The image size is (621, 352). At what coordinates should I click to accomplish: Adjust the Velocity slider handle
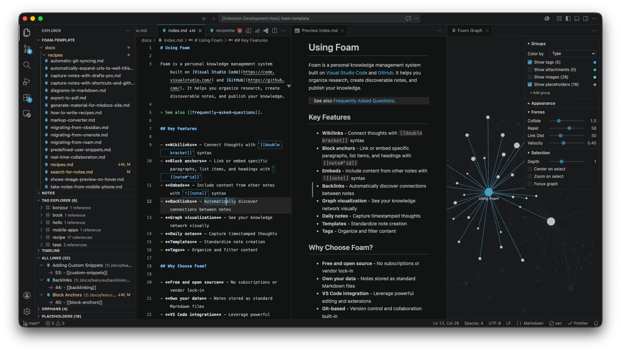point(563,143)
